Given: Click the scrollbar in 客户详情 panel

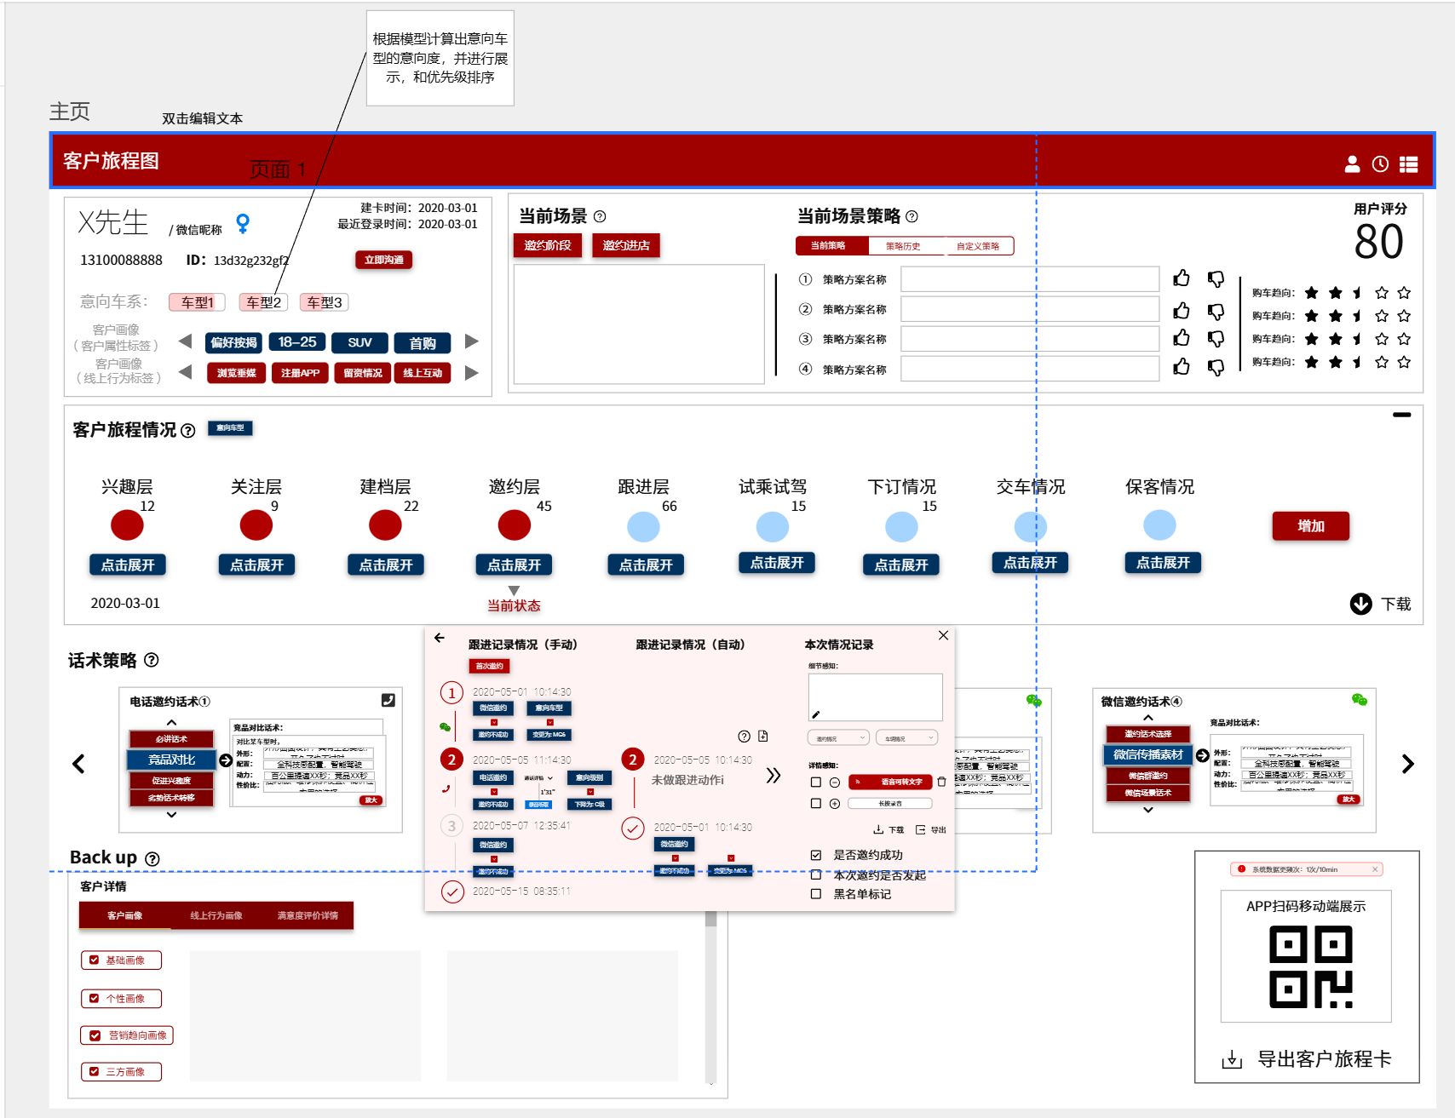Looking at the screenshot, I should (710, 996).
